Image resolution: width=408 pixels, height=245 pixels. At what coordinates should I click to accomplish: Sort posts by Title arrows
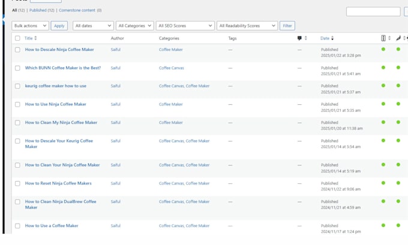tap(35, 38)
